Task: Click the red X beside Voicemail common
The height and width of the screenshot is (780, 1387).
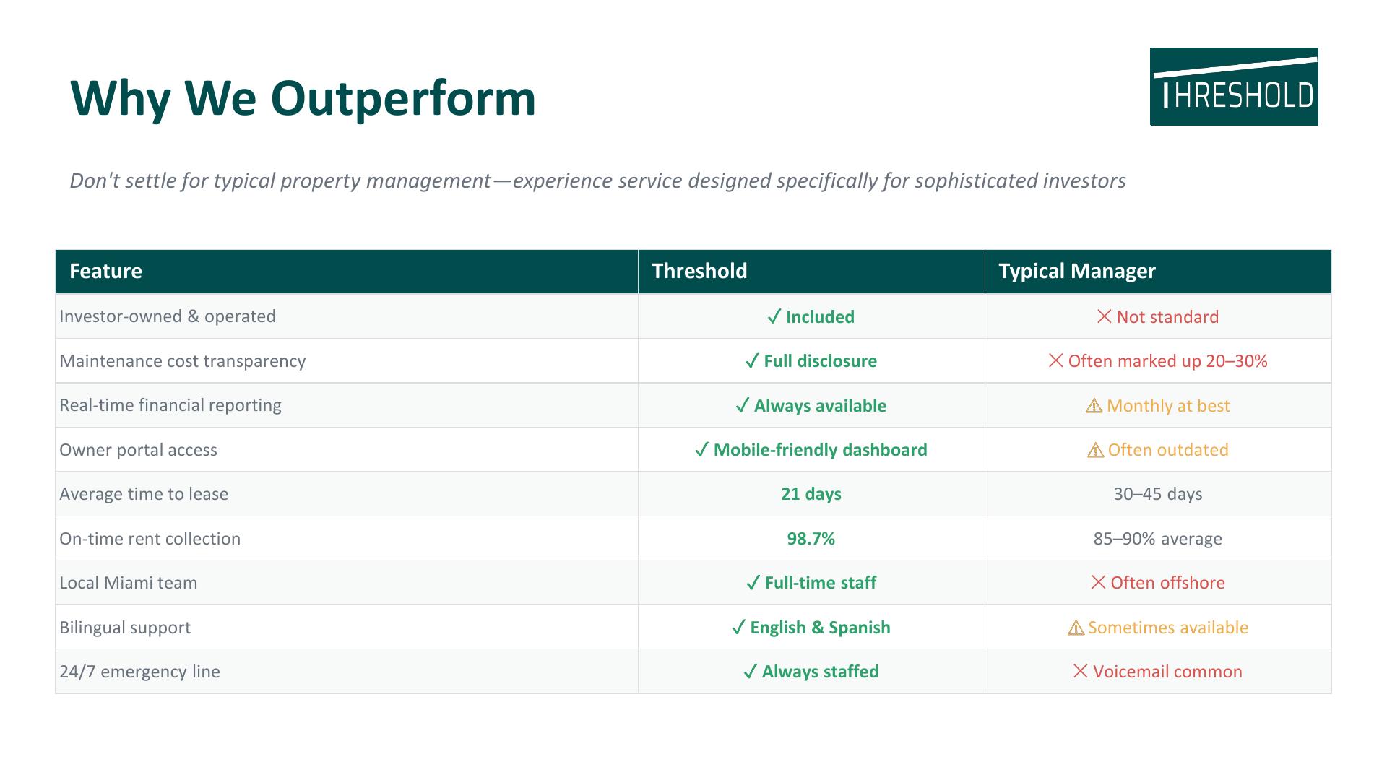Action: tap(1080, 671)
